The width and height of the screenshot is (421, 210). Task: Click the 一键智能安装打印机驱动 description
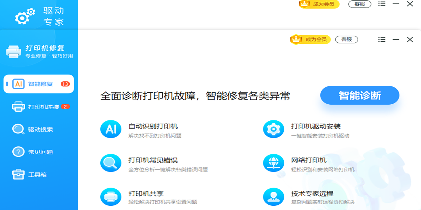pyautogui.click(x=320, y=135)
